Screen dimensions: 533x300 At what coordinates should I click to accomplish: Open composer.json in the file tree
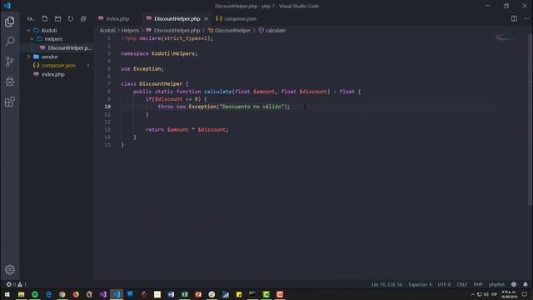coord(58,65)
